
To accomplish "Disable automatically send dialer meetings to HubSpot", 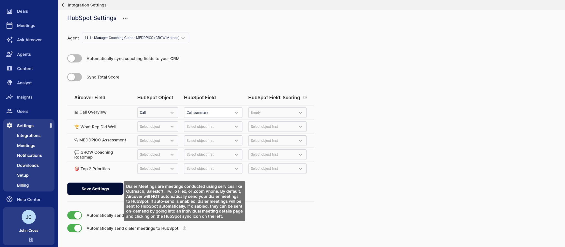I will tap(74, 228).
